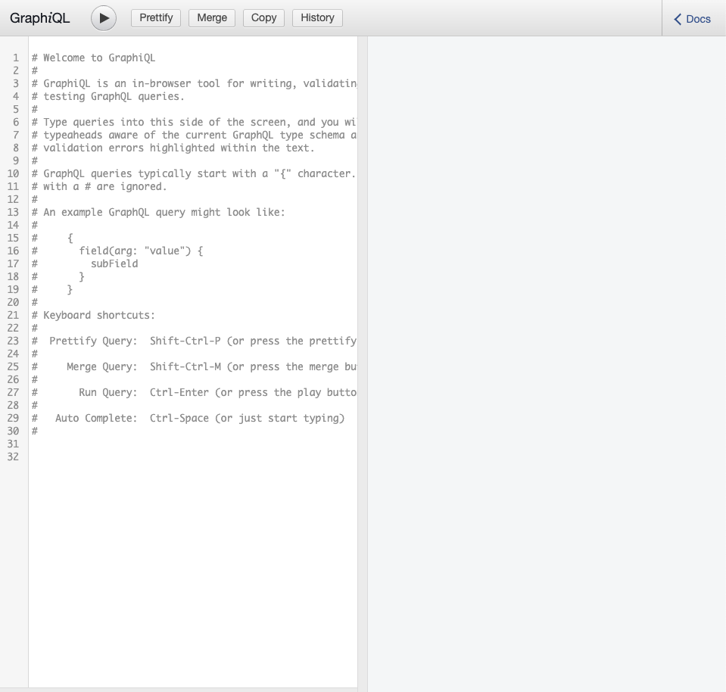Click the Prettify Query shortcut line
This screenshot has height=692, width=726.
[194, 341]
